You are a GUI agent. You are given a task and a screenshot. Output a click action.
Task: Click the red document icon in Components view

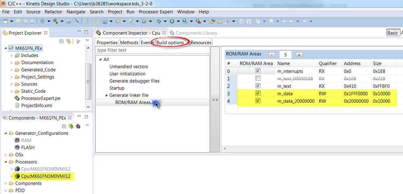(x=78, y=126)
